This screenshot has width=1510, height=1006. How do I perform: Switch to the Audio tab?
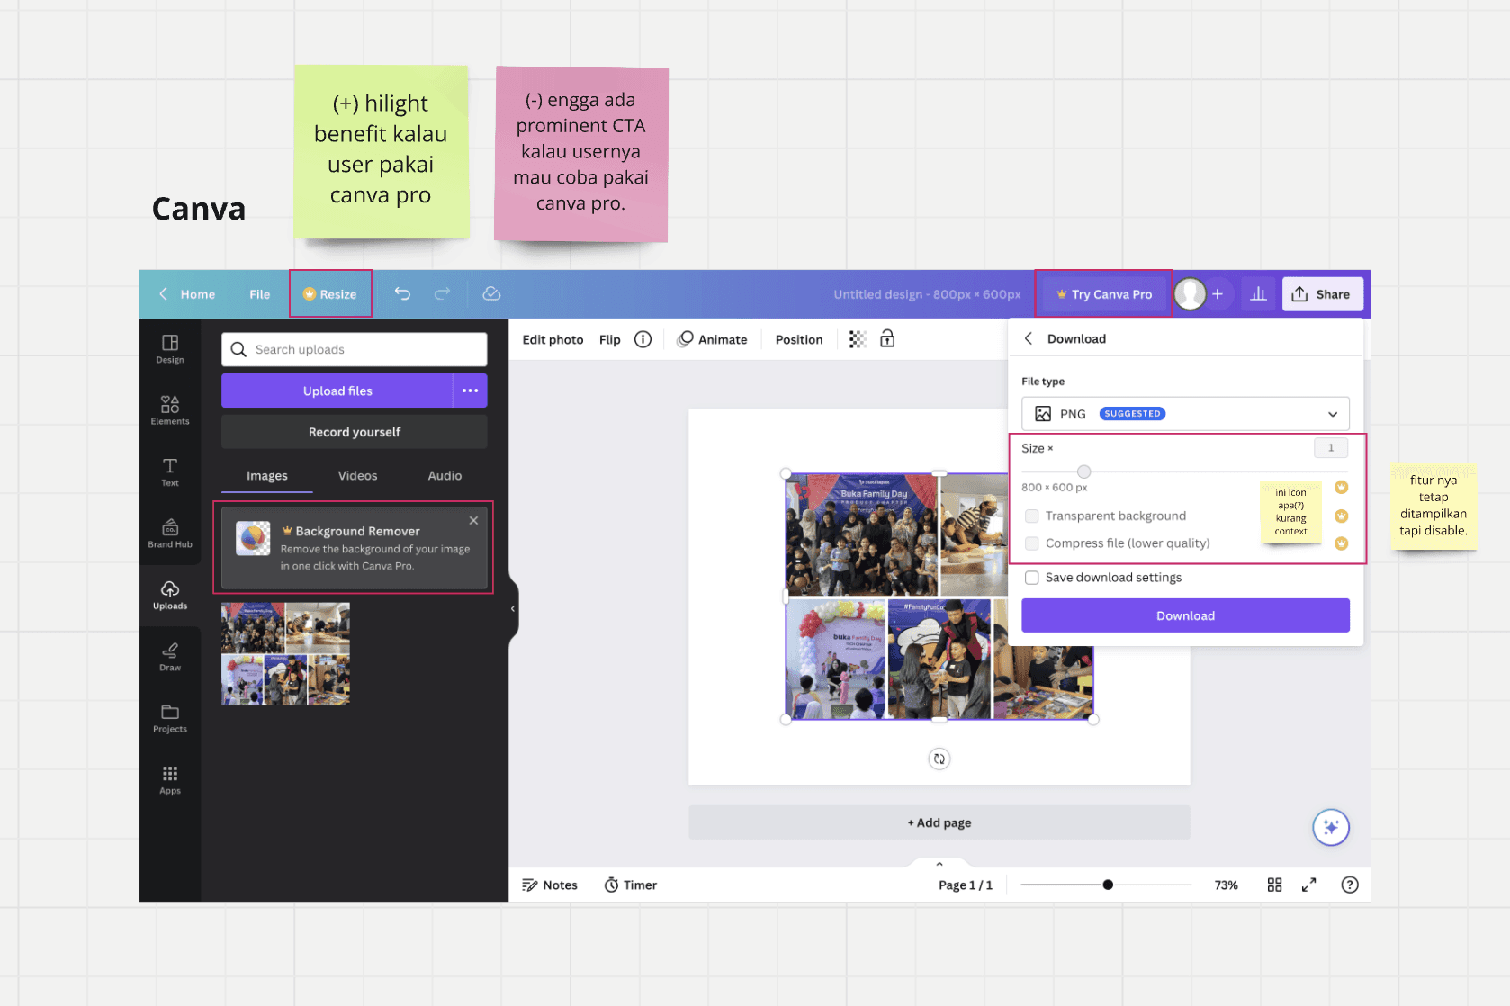445,475
